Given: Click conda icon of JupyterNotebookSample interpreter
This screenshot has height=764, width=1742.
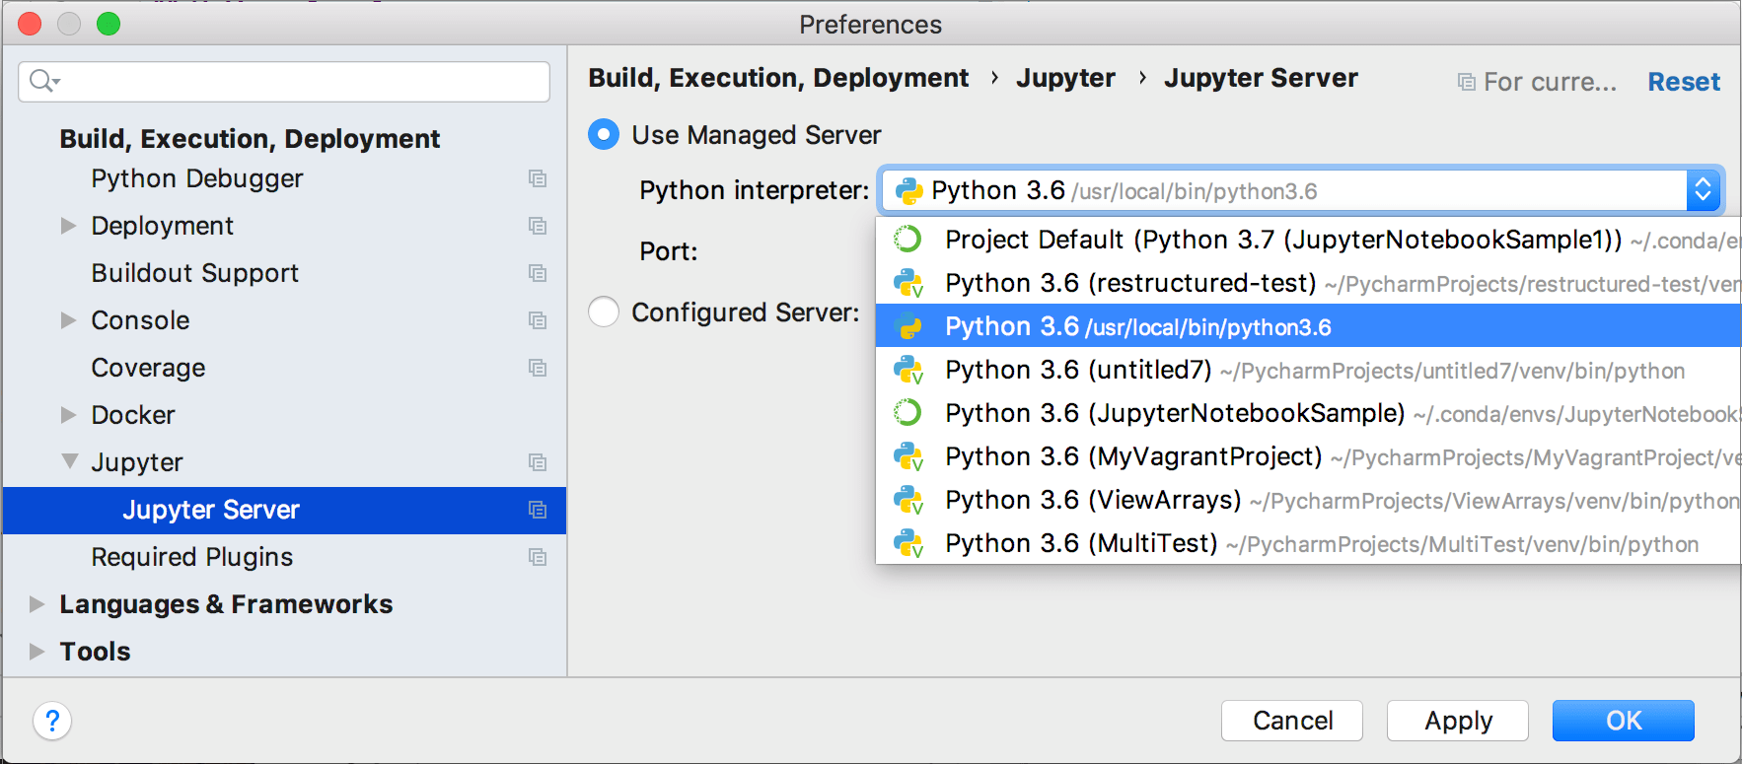Looking at the screenshot, I should coord(907,413).
